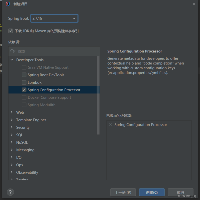200x200 pixels.
Task: Expand the Security category
Action: (x=11, y=127)
